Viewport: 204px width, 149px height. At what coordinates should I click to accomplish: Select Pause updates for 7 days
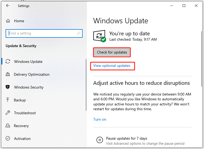click(x=126, y=138)
